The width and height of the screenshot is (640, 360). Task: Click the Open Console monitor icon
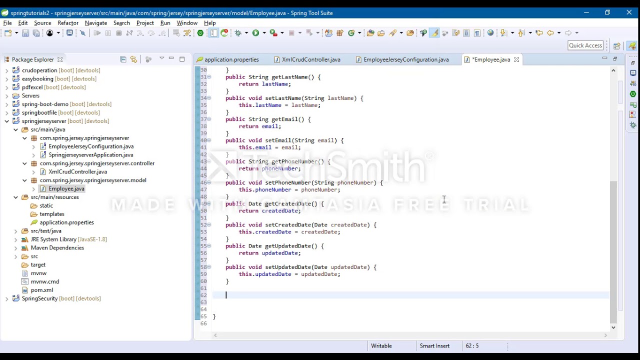tap(69, 33)
